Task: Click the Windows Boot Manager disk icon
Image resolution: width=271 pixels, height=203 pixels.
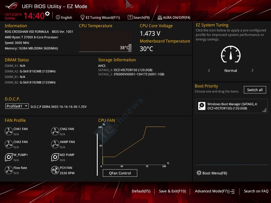Action: click(202, 106)
